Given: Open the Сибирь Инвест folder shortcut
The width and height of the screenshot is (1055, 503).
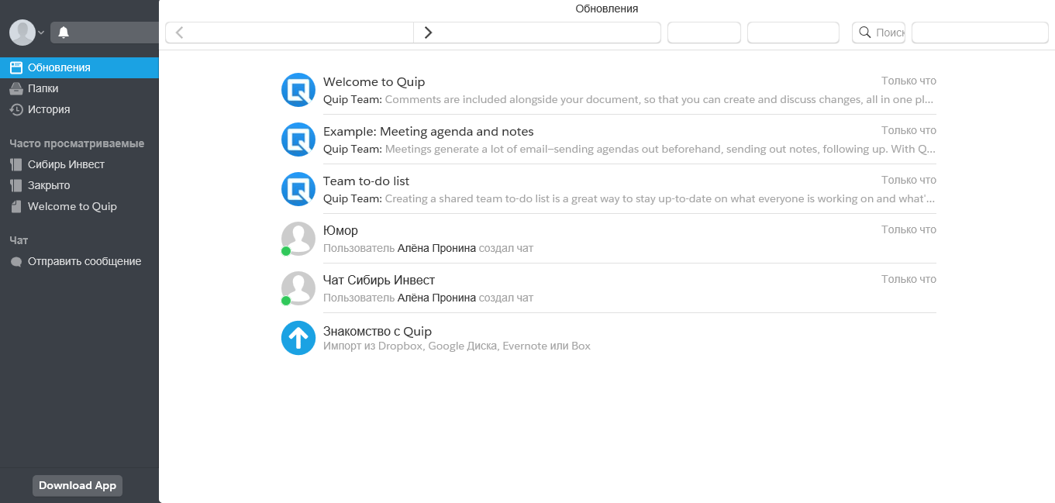Looking at the screenshot, I should coord(79,164).
